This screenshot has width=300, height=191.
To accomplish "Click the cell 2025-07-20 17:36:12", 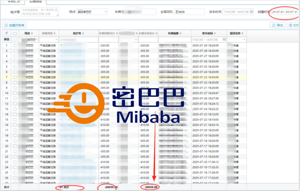I will coord(206,162).
